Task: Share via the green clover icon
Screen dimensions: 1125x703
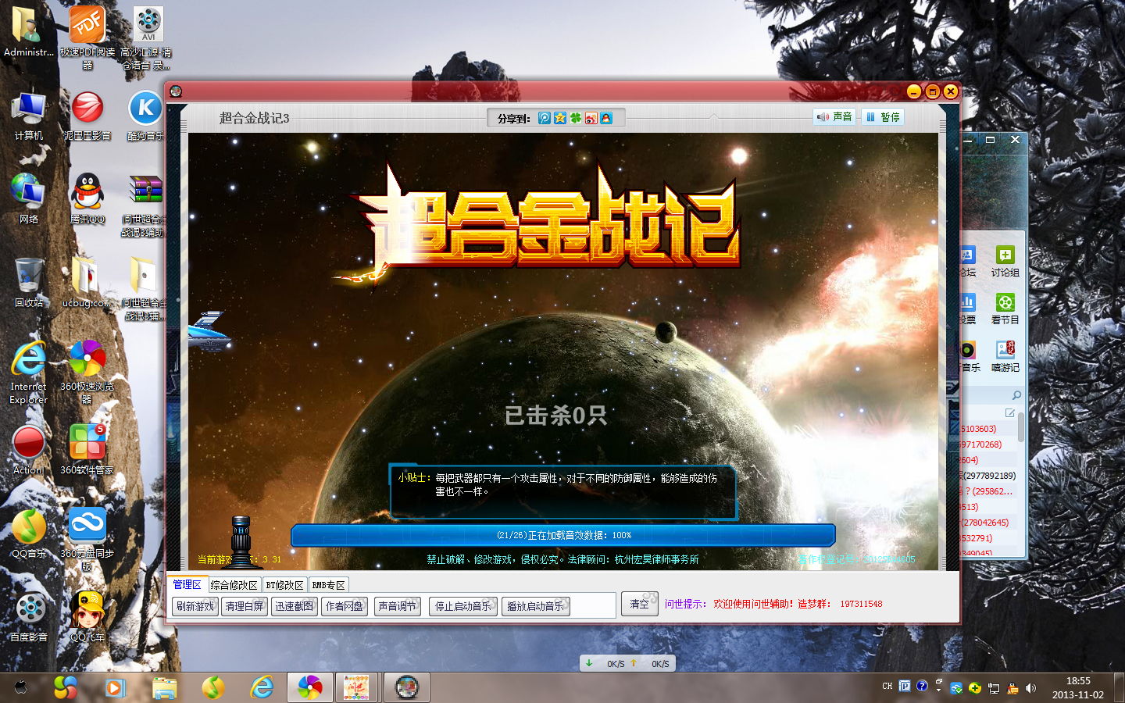Action: pos(576,118)
